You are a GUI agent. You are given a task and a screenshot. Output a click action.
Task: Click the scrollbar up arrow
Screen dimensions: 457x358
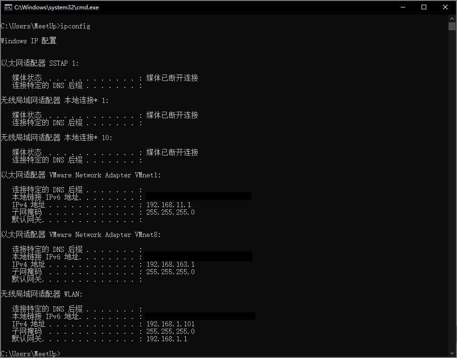[452, 18]
